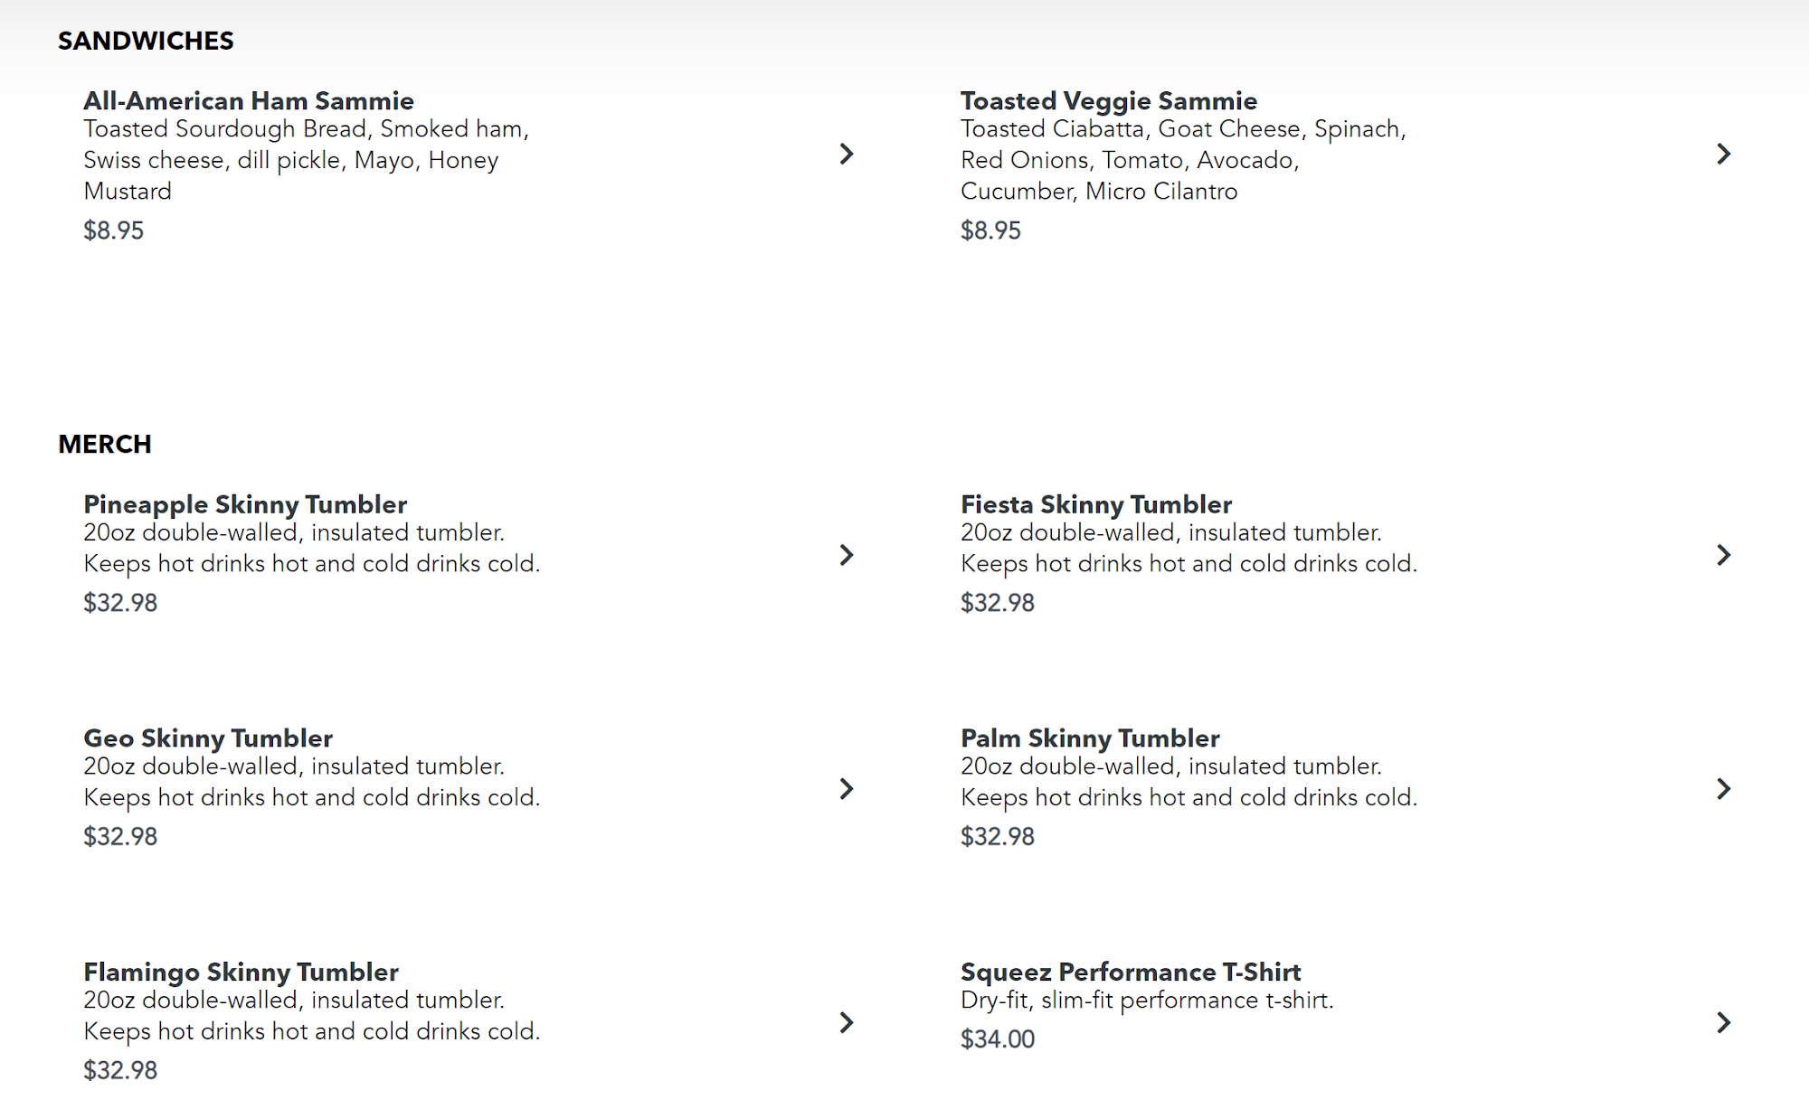
Task: Open Pineapple Skinny Tumbler via its arrow
Action: tap(847, 555)
